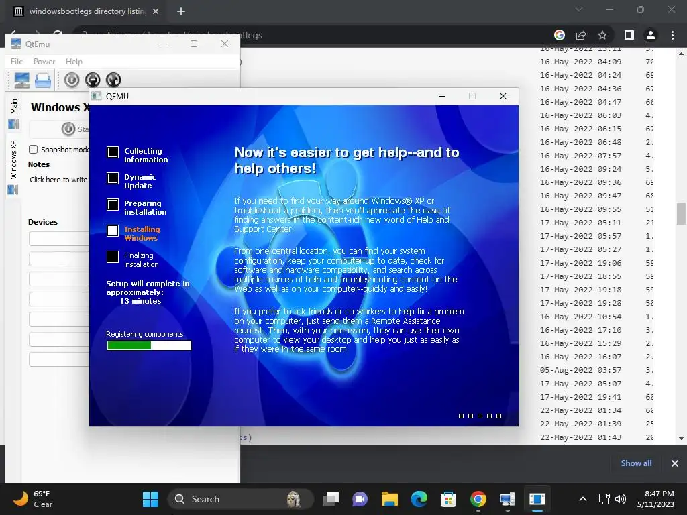Screen dimensions: 687x515
Task: Bookmark this page with the star icon
Action: point(602,35)
